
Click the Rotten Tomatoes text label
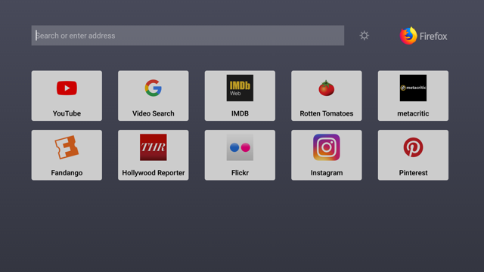point(327,113)
